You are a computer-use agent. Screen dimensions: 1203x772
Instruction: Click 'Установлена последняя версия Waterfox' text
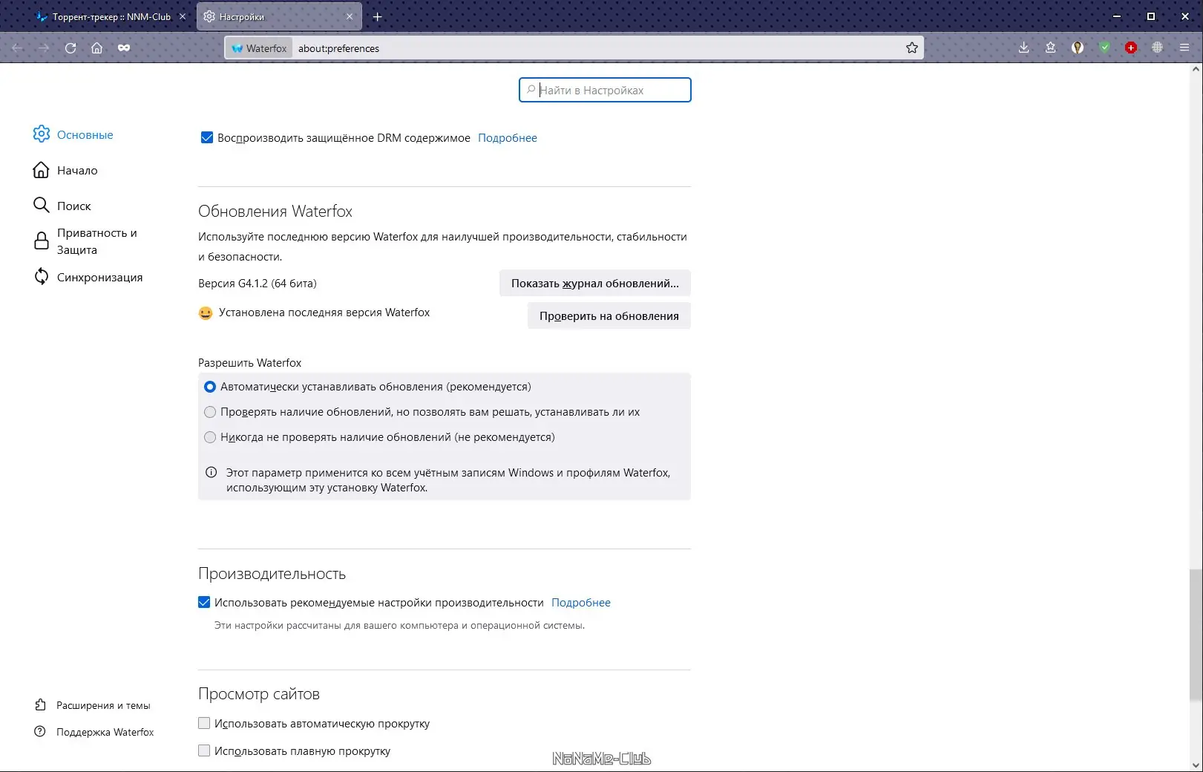click(324, 313)
